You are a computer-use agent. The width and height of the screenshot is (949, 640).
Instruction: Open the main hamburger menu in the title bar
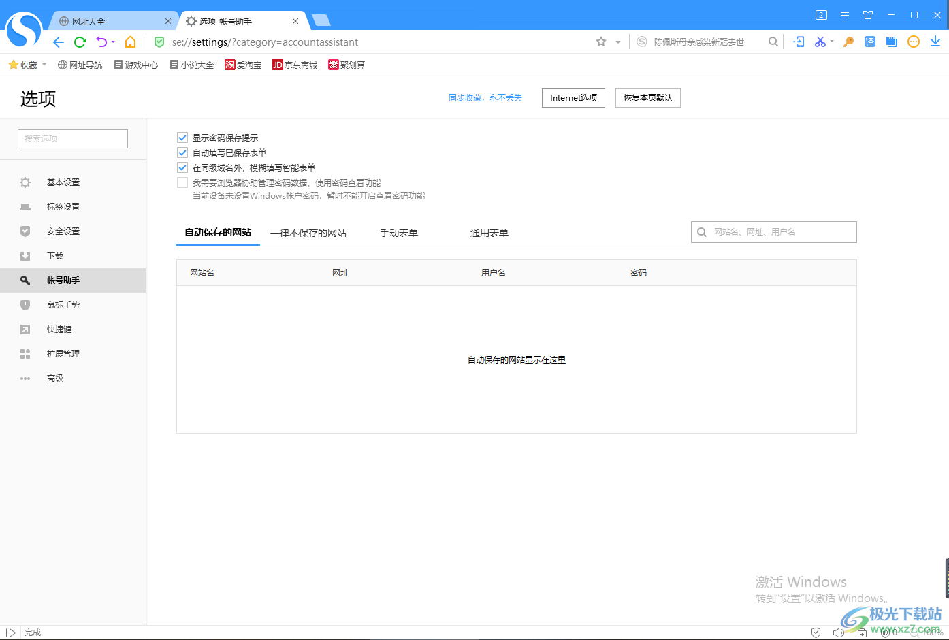tap(845, 15)
